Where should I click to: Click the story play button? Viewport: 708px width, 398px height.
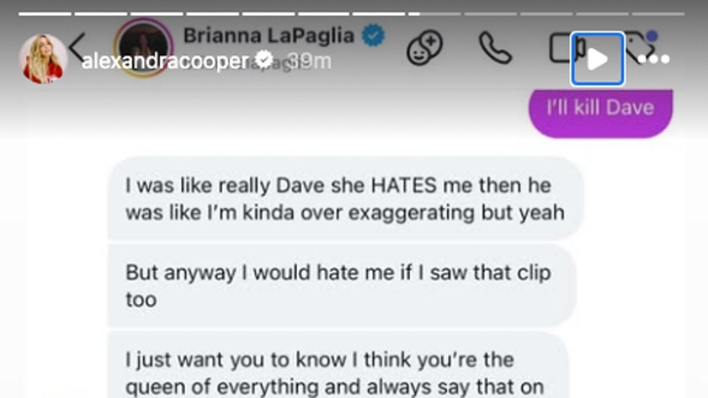(597, 59)
